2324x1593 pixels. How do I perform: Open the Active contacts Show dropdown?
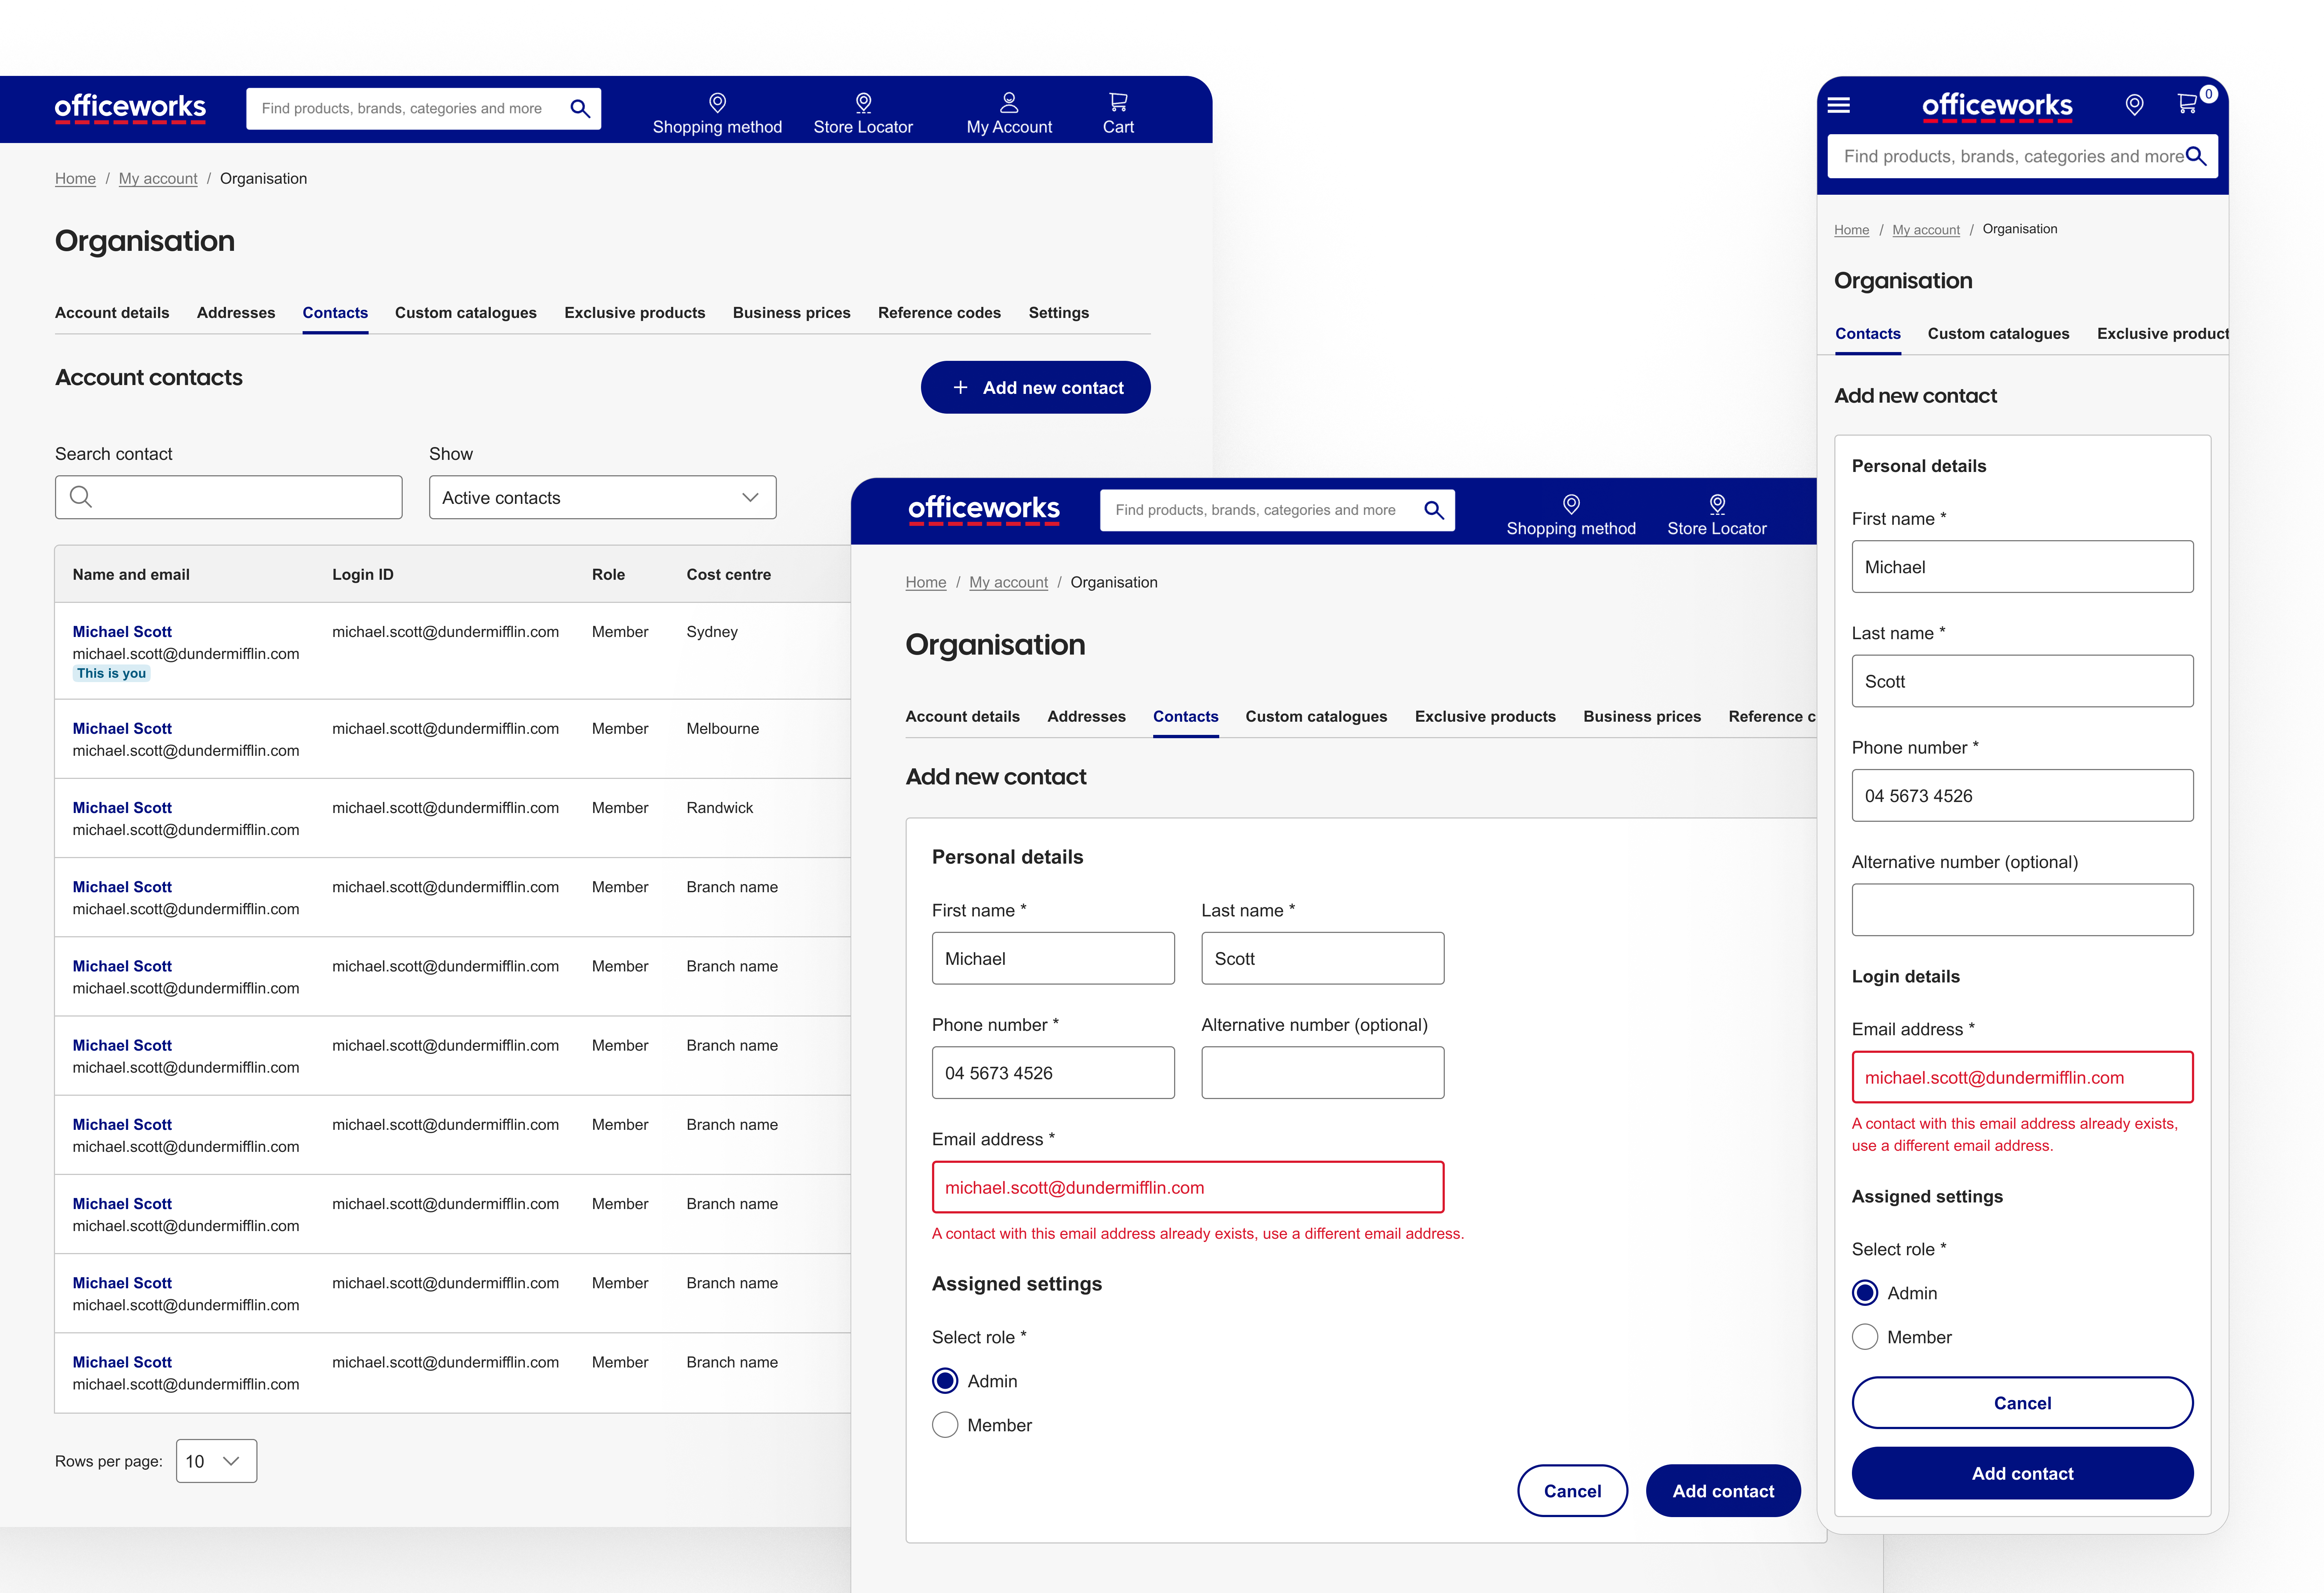tap(601, 497)
